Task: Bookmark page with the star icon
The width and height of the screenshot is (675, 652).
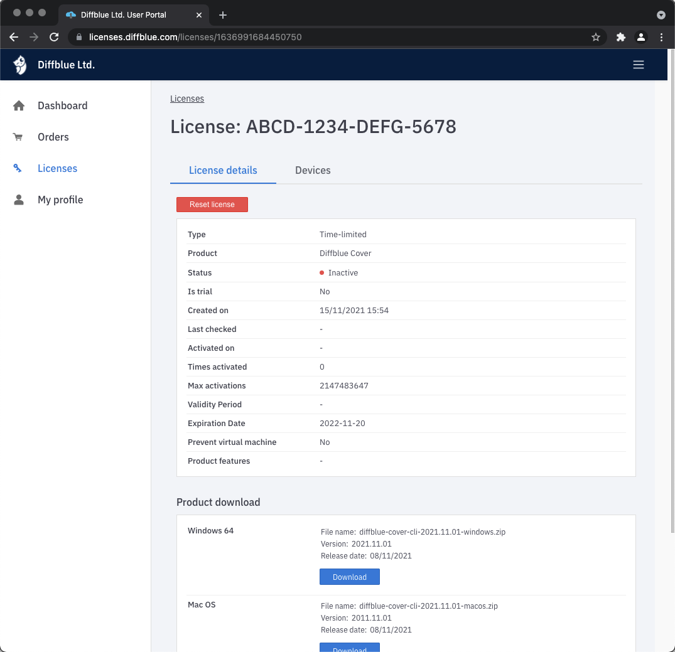Action: [x=595, y=37]
